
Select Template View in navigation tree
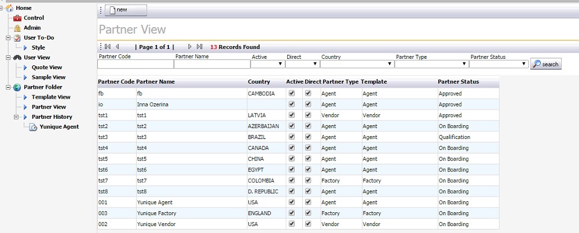[x=51, y=97]
